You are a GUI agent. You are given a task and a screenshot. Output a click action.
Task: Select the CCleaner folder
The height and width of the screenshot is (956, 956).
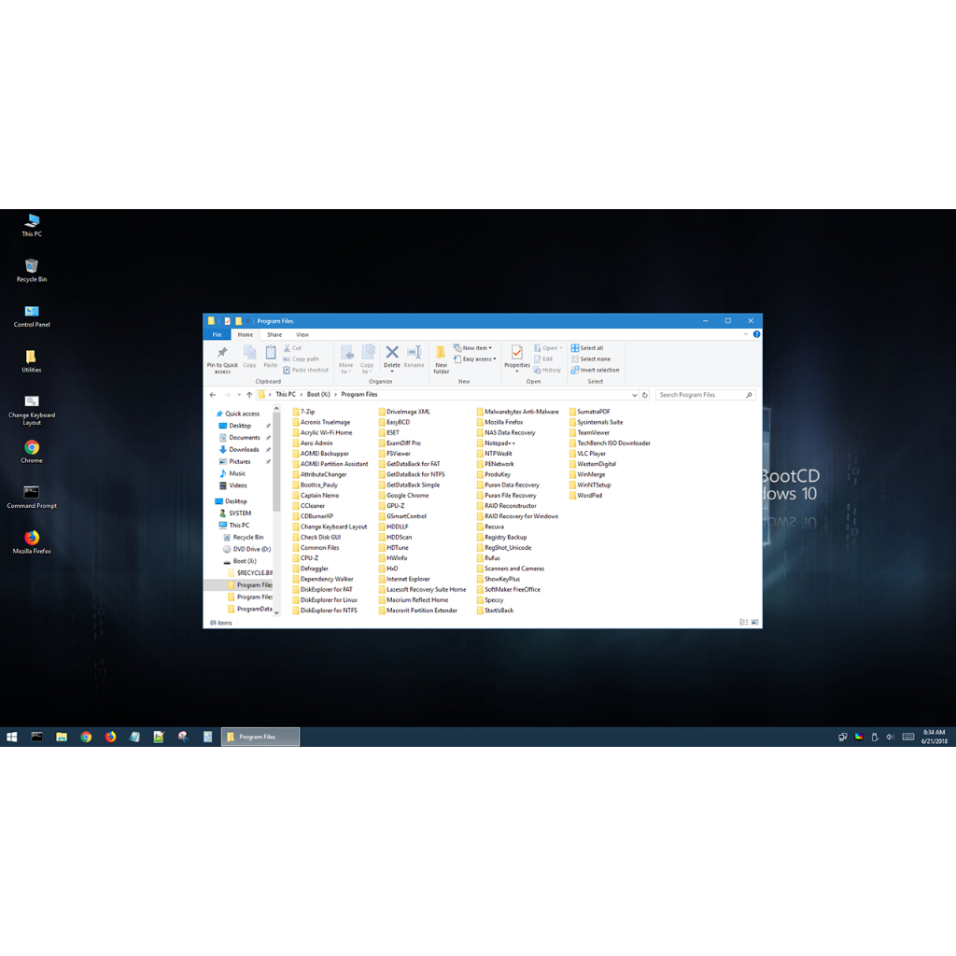pos(308,505)
